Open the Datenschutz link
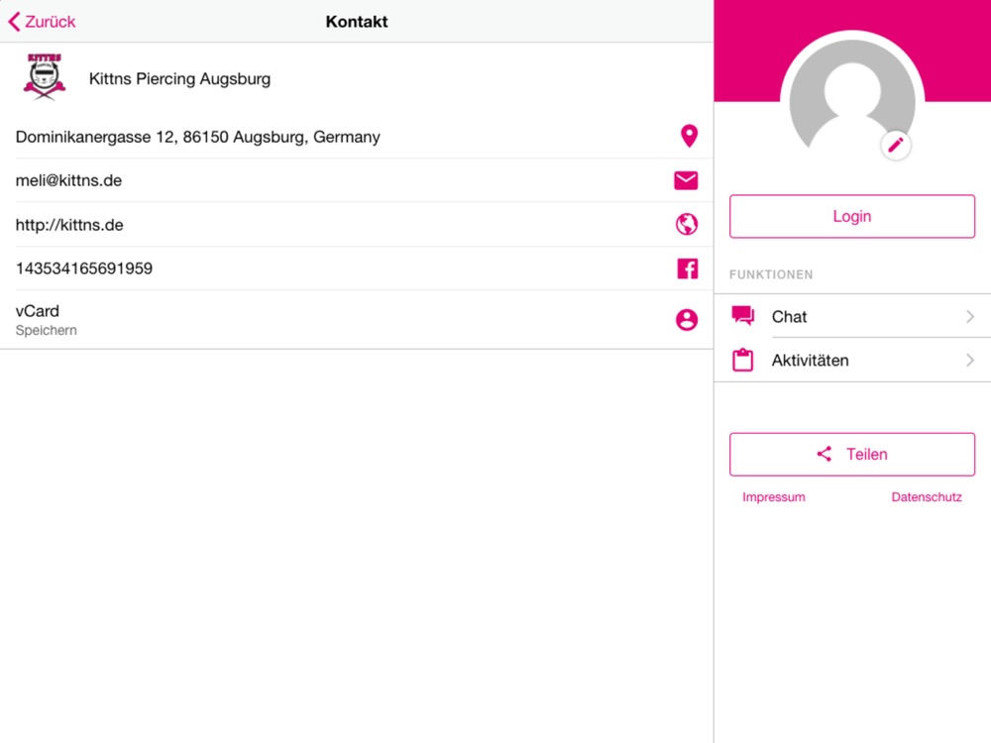Viewport: 991px width, 743px height. click(x=927, y=497)
